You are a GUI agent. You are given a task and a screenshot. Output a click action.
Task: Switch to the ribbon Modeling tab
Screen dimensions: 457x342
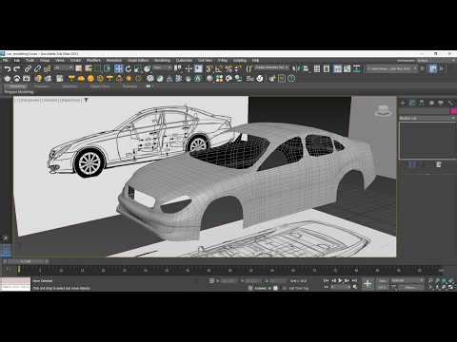17,86
